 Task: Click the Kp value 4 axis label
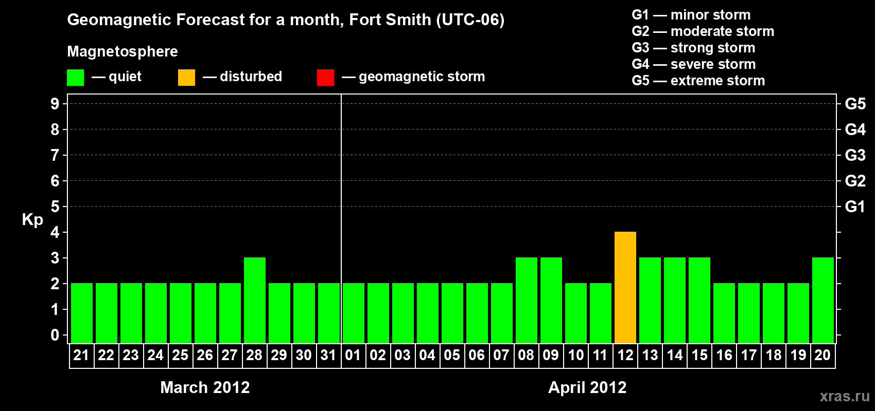pyautogui.click(x=55, y=232)
